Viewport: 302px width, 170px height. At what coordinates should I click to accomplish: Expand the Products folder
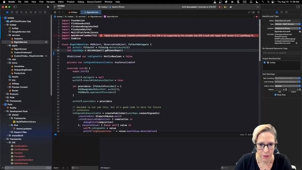pyautogui.click(x=5, y=94)
